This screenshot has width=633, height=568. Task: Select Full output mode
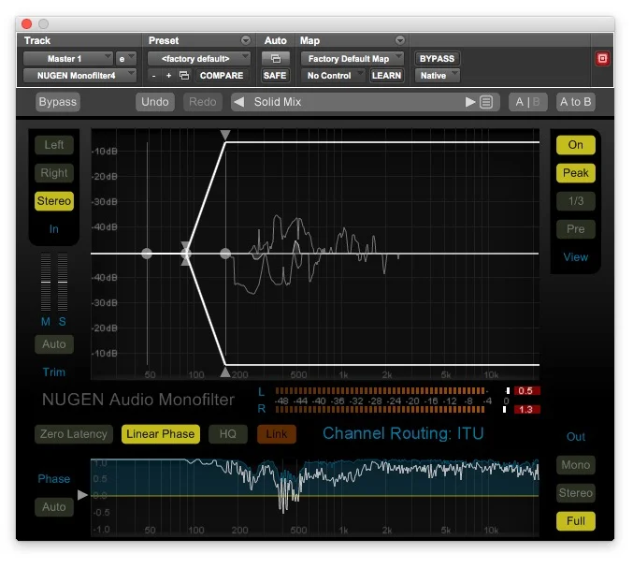[576, 521]
